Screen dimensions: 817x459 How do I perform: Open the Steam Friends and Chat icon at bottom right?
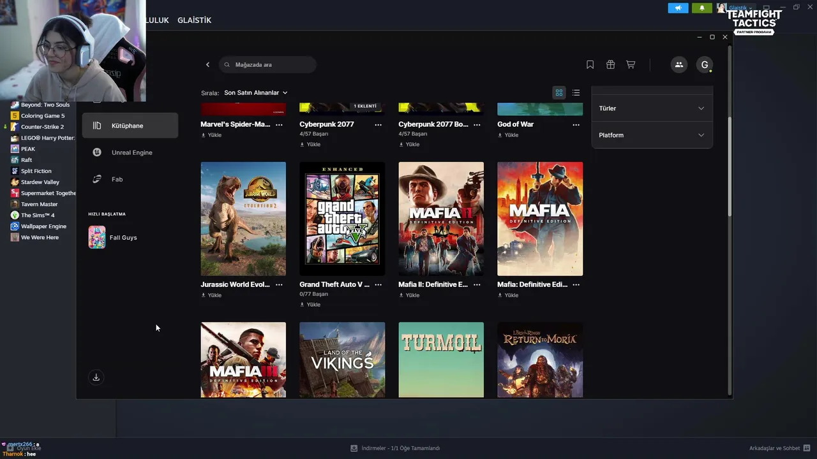click(807, 448)
